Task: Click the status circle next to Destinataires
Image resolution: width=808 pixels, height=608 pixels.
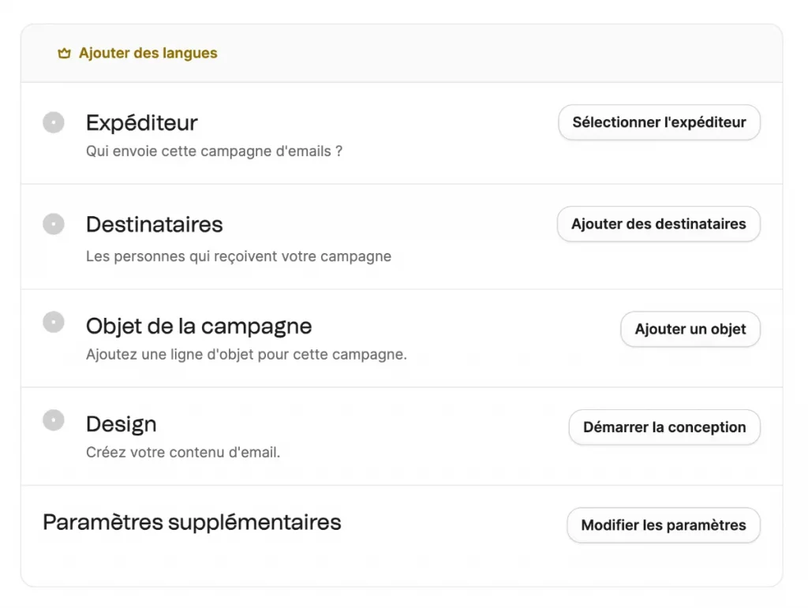Action: (53, 223)
